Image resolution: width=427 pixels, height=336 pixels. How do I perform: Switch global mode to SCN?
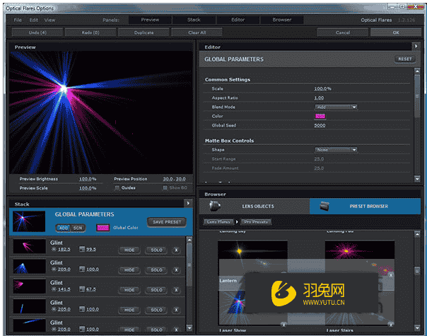[77, 227]
